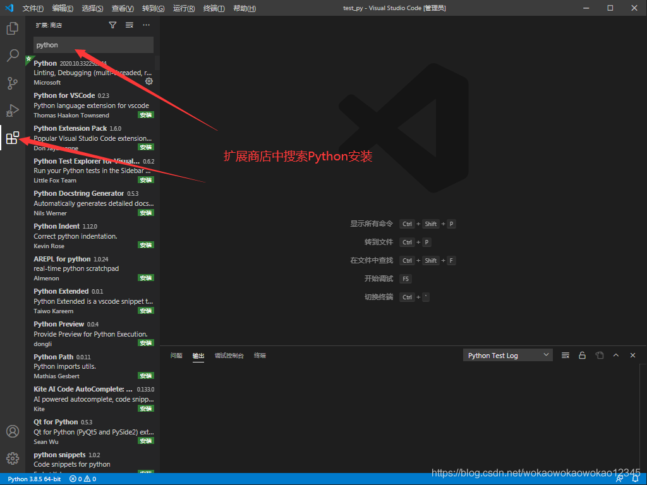This screenshot has height=485, width=647.
Task: Clear extension search results icon
Action: (x=129, y=25)
